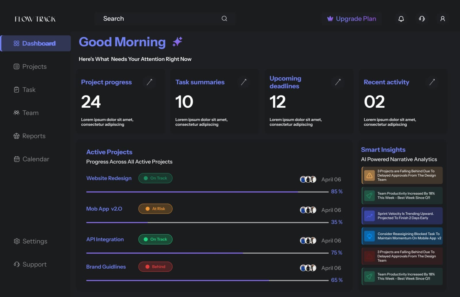Click the Task summaries value 10
Screen dimensions: 460x297
coord(184,102)
